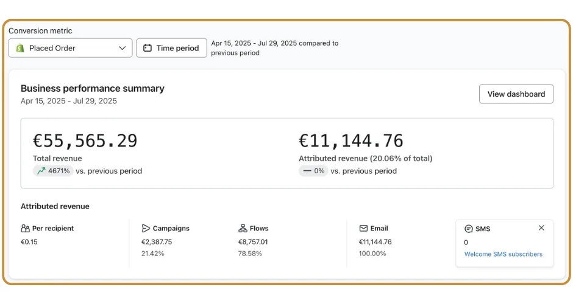Click the Campaigns €2,387.75 value
Viewport: 573px width, 304px height.
point(157,241)
